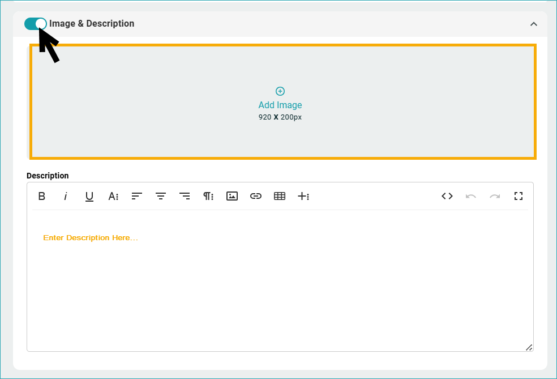The image size is (557, 379).
Task: Insert a link in the description
Action: click(x=256, y=196)
